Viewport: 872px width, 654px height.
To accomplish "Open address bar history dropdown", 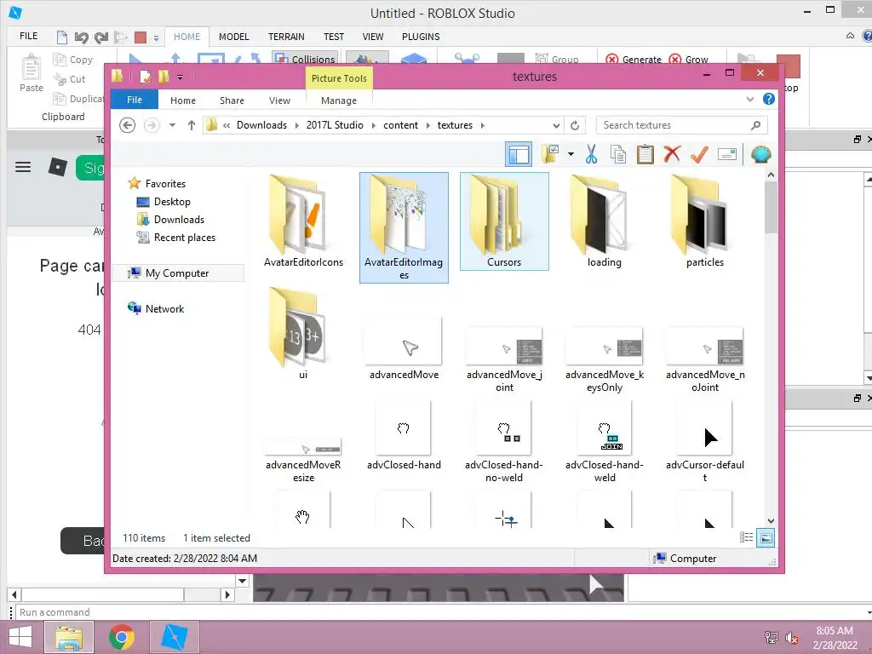I will tap(555, 125).
